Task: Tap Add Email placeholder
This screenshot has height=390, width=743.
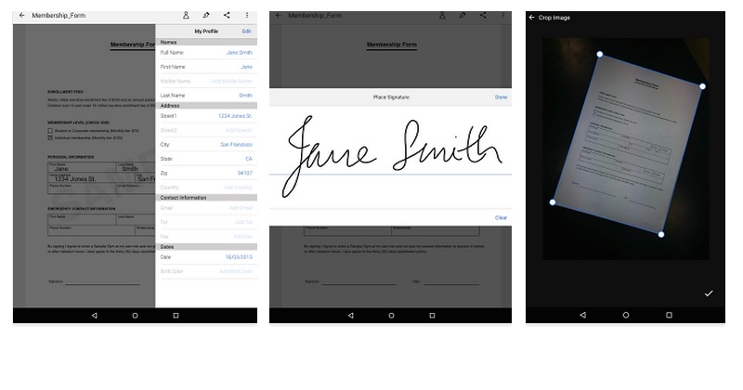Action: pos(241,208)
